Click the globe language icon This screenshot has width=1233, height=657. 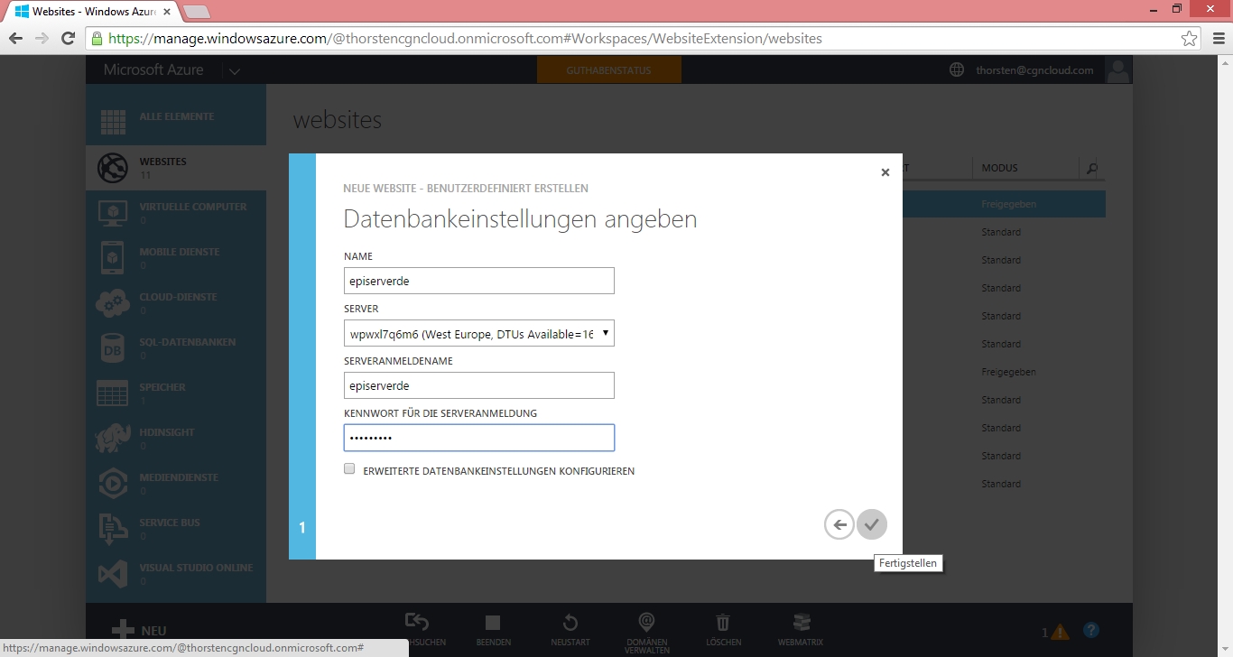[x=957, y=70]
